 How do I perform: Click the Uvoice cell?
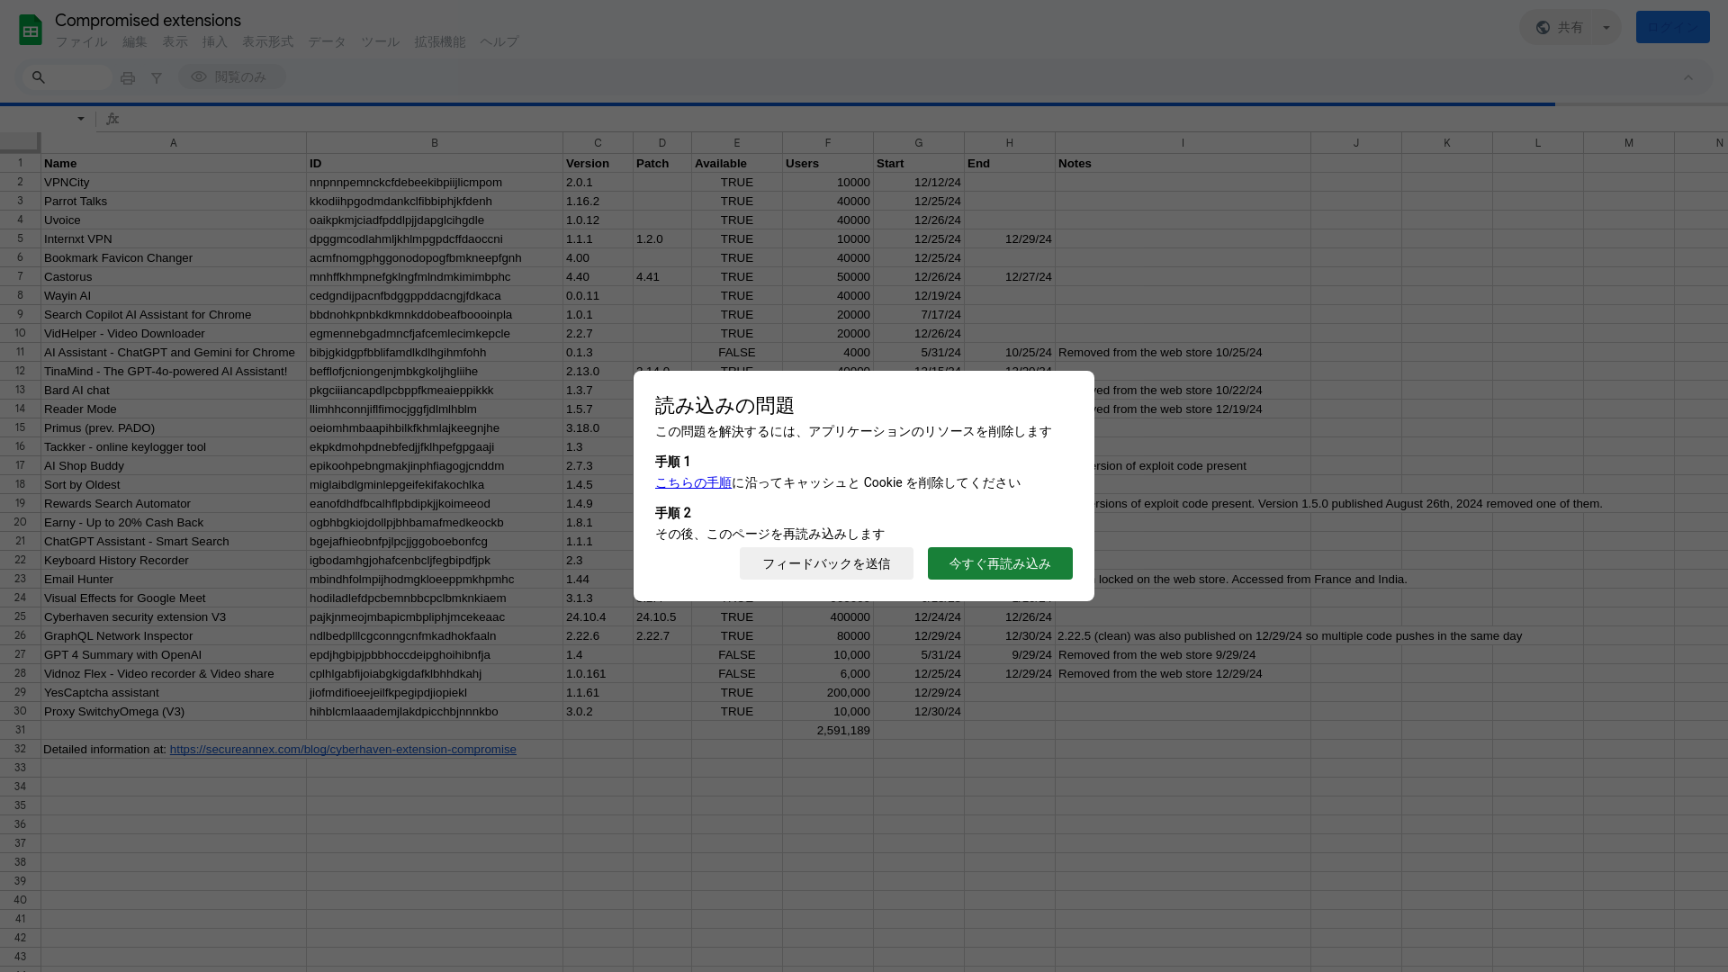(x=174, y=220)
